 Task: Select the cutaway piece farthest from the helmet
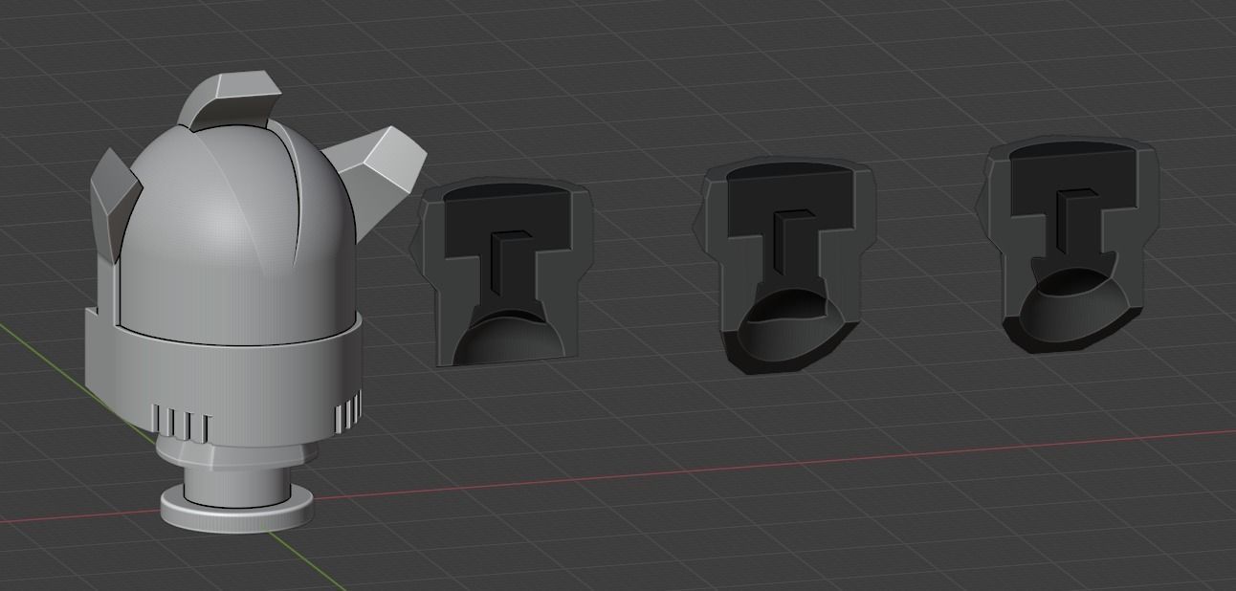pyautogui.click(x=1068, y=244)
